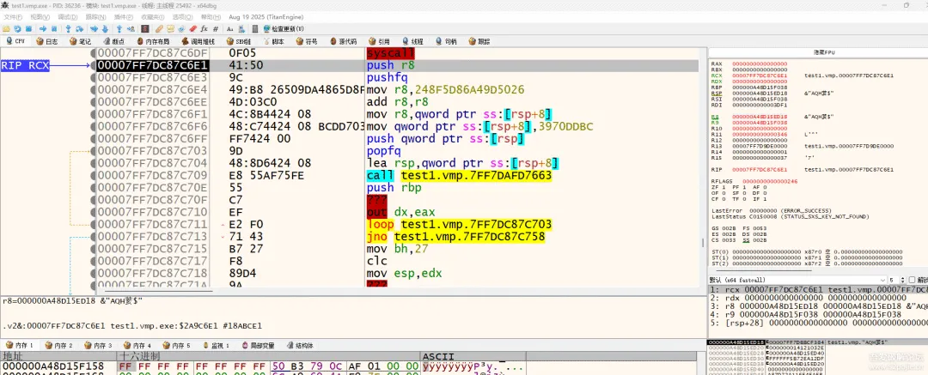Image resolution: width=928 pixels, height=375 pixels.
Task: Open the Patches band-aid icon
Action: click(x=159, y=29)
